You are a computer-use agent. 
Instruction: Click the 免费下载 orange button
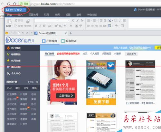coord(101,102)
